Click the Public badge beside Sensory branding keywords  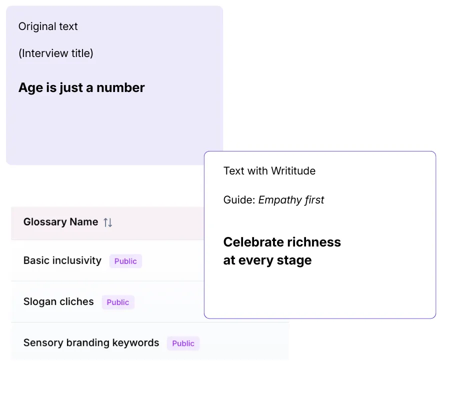(x=183, y=343)
